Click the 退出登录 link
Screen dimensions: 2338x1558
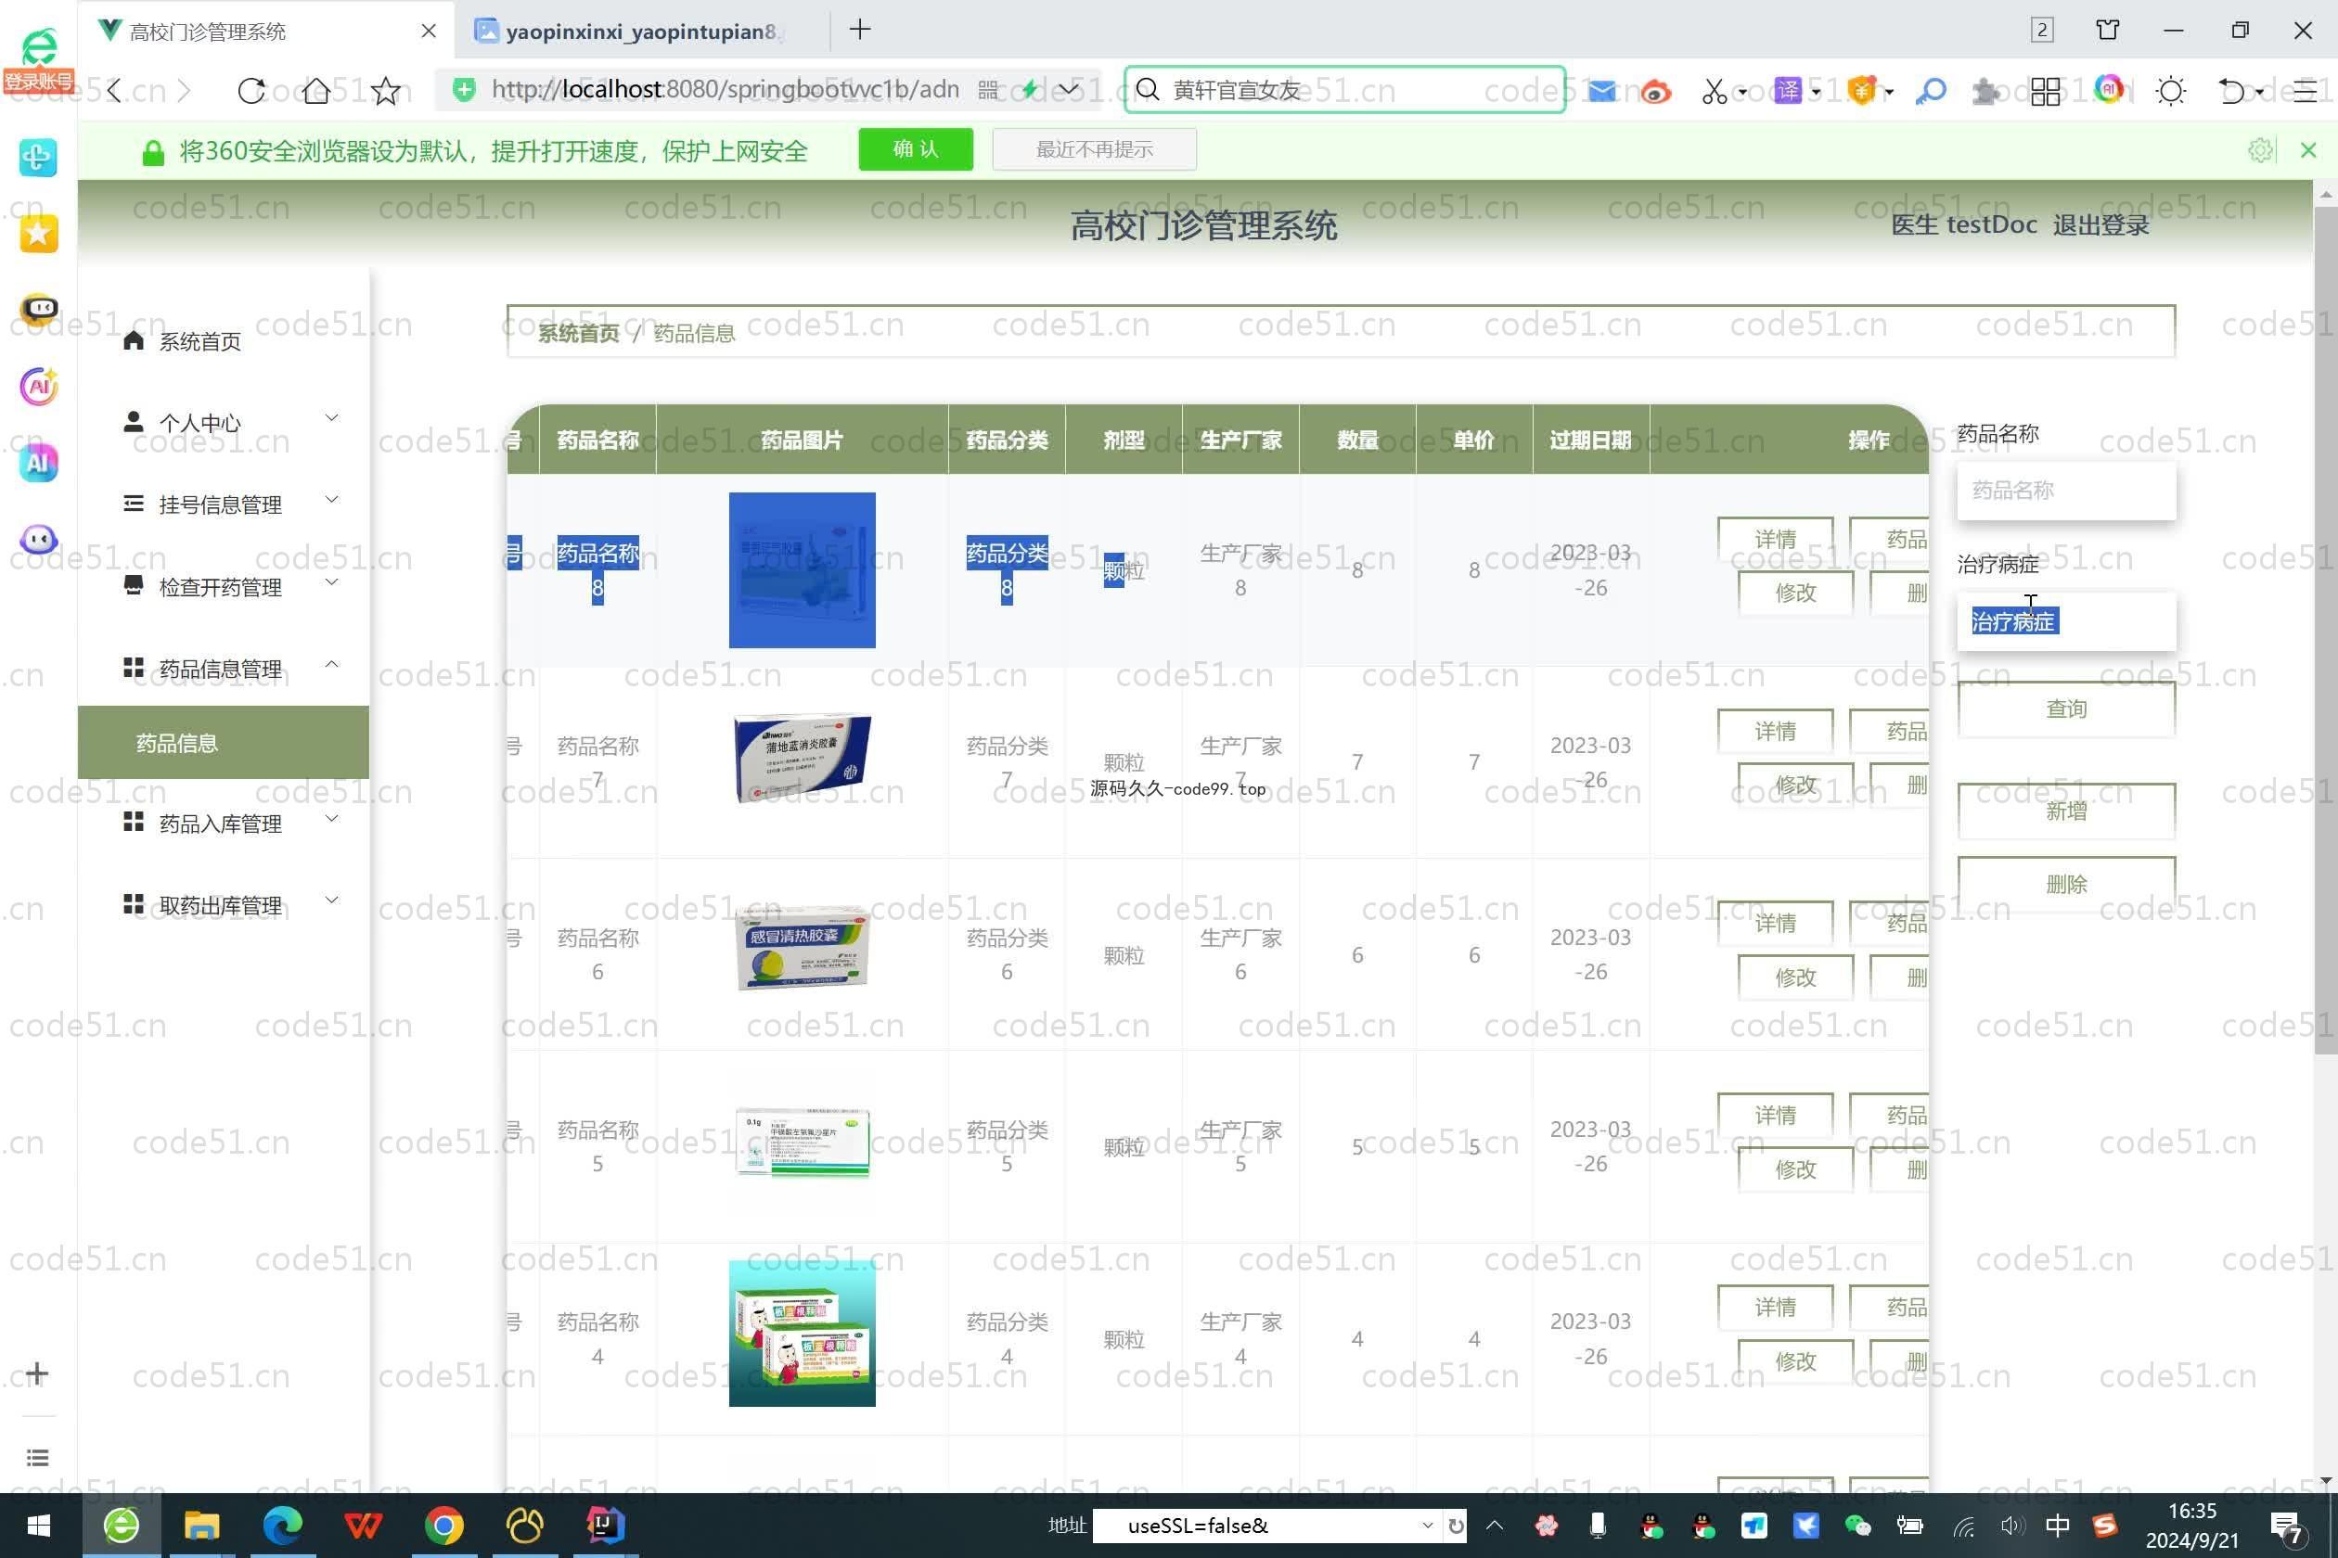coord(2100,225)
